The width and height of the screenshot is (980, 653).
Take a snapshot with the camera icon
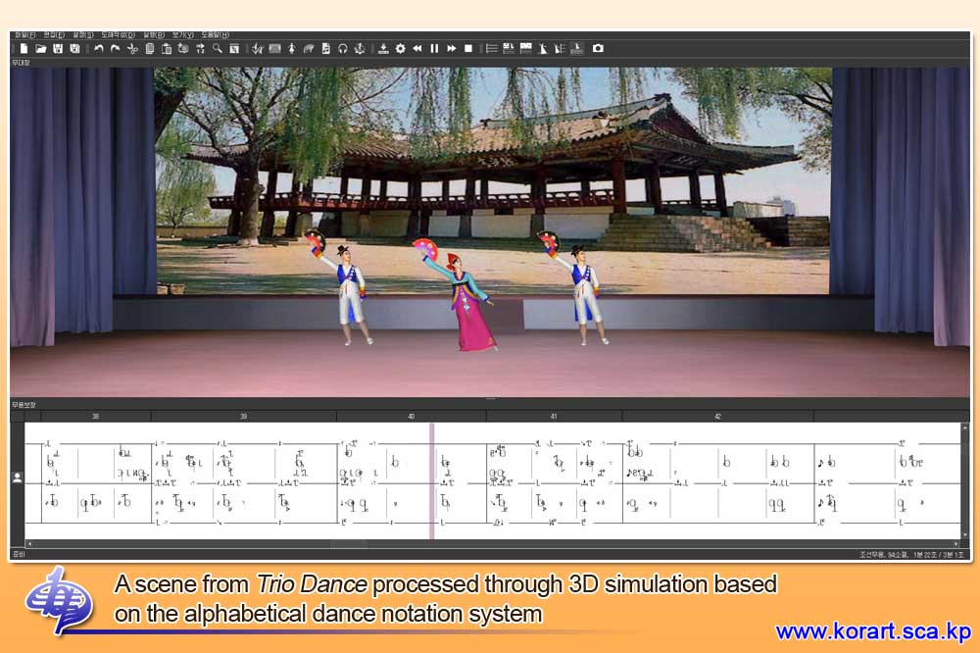coord(598,48)
